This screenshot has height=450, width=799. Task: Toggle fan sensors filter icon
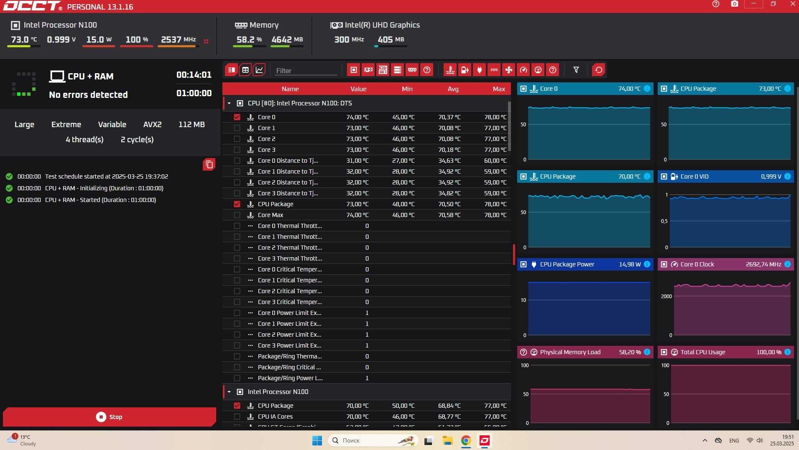(509, 70)
